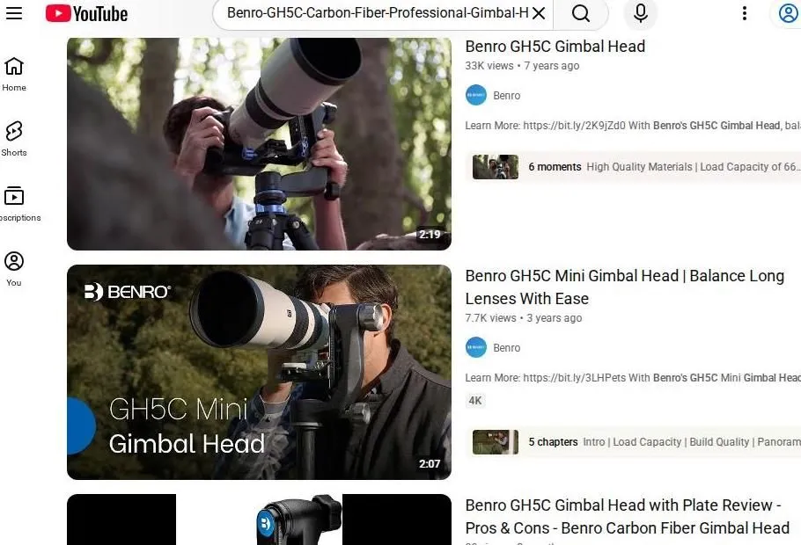Open the GH5C Mini Gimbal Head thumbnail
This screenshot has width=801, height=545.
(259, 372)
